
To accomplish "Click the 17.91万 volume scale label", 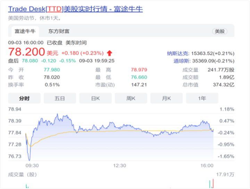I will (x=225, y=174).
